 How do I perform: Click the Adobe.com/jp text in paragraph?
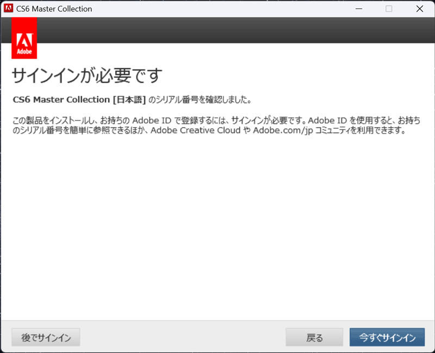tap(283, 130)
